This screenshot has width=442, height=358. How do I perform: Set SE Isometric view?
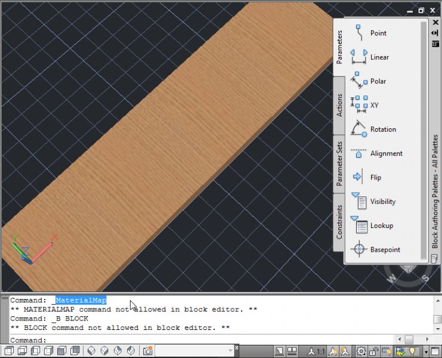pyautogui.click(x=104, y=351)
